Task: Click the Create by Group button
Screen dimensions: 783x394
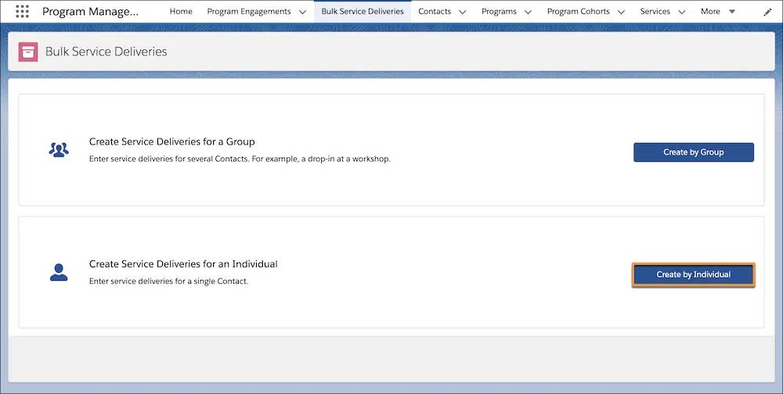Action: pos(694,152)
